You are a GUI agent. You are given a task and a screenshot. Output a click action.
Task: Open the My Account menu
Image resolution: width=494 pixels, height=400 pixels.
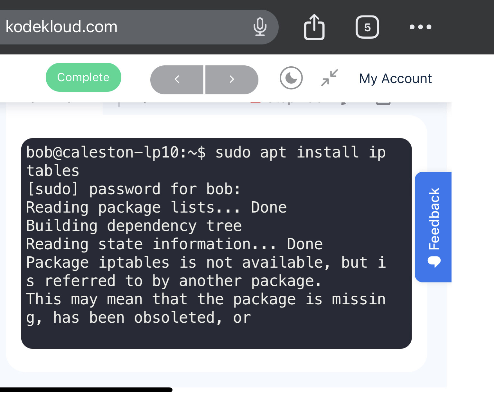395,79
